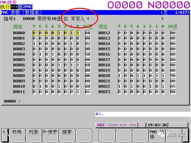191x143 pixels.
Task: Select the hex value 00 of D0019
Action: [173, 70]
